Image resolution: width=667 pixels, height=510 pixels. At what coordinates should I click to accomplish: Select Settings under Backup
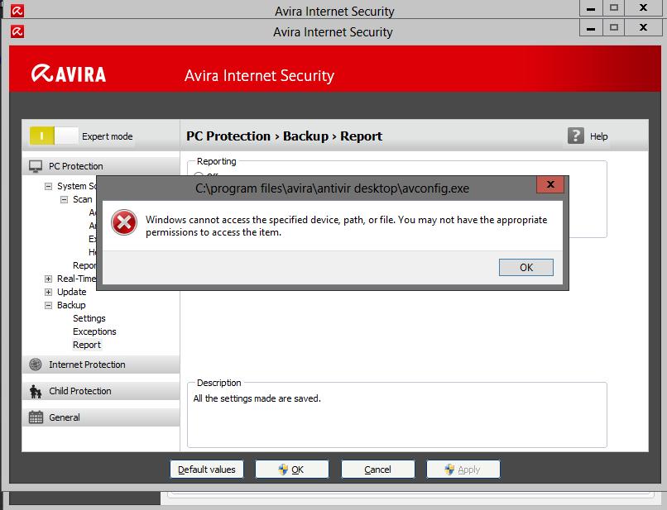[x=89, y=318]
